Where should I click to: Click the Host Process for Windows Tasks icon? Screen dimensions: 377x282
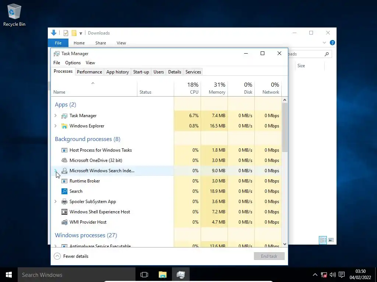click(x=64, y=150)
